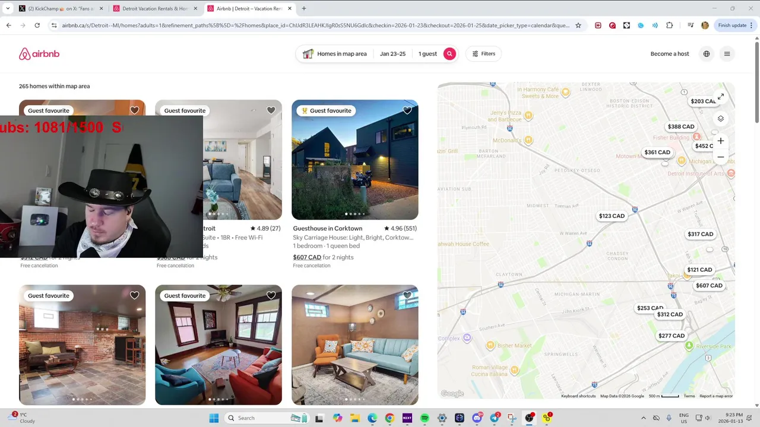Edit the 'Homes in map area' location
Viewport: 760px width, 427px height.
[x=335, y=54]
